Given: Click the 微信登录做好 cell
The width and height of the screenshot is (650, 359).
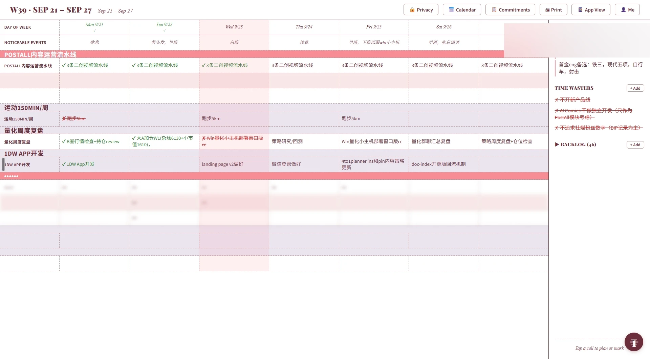Looking at the screenshot, I should [304, 164].
